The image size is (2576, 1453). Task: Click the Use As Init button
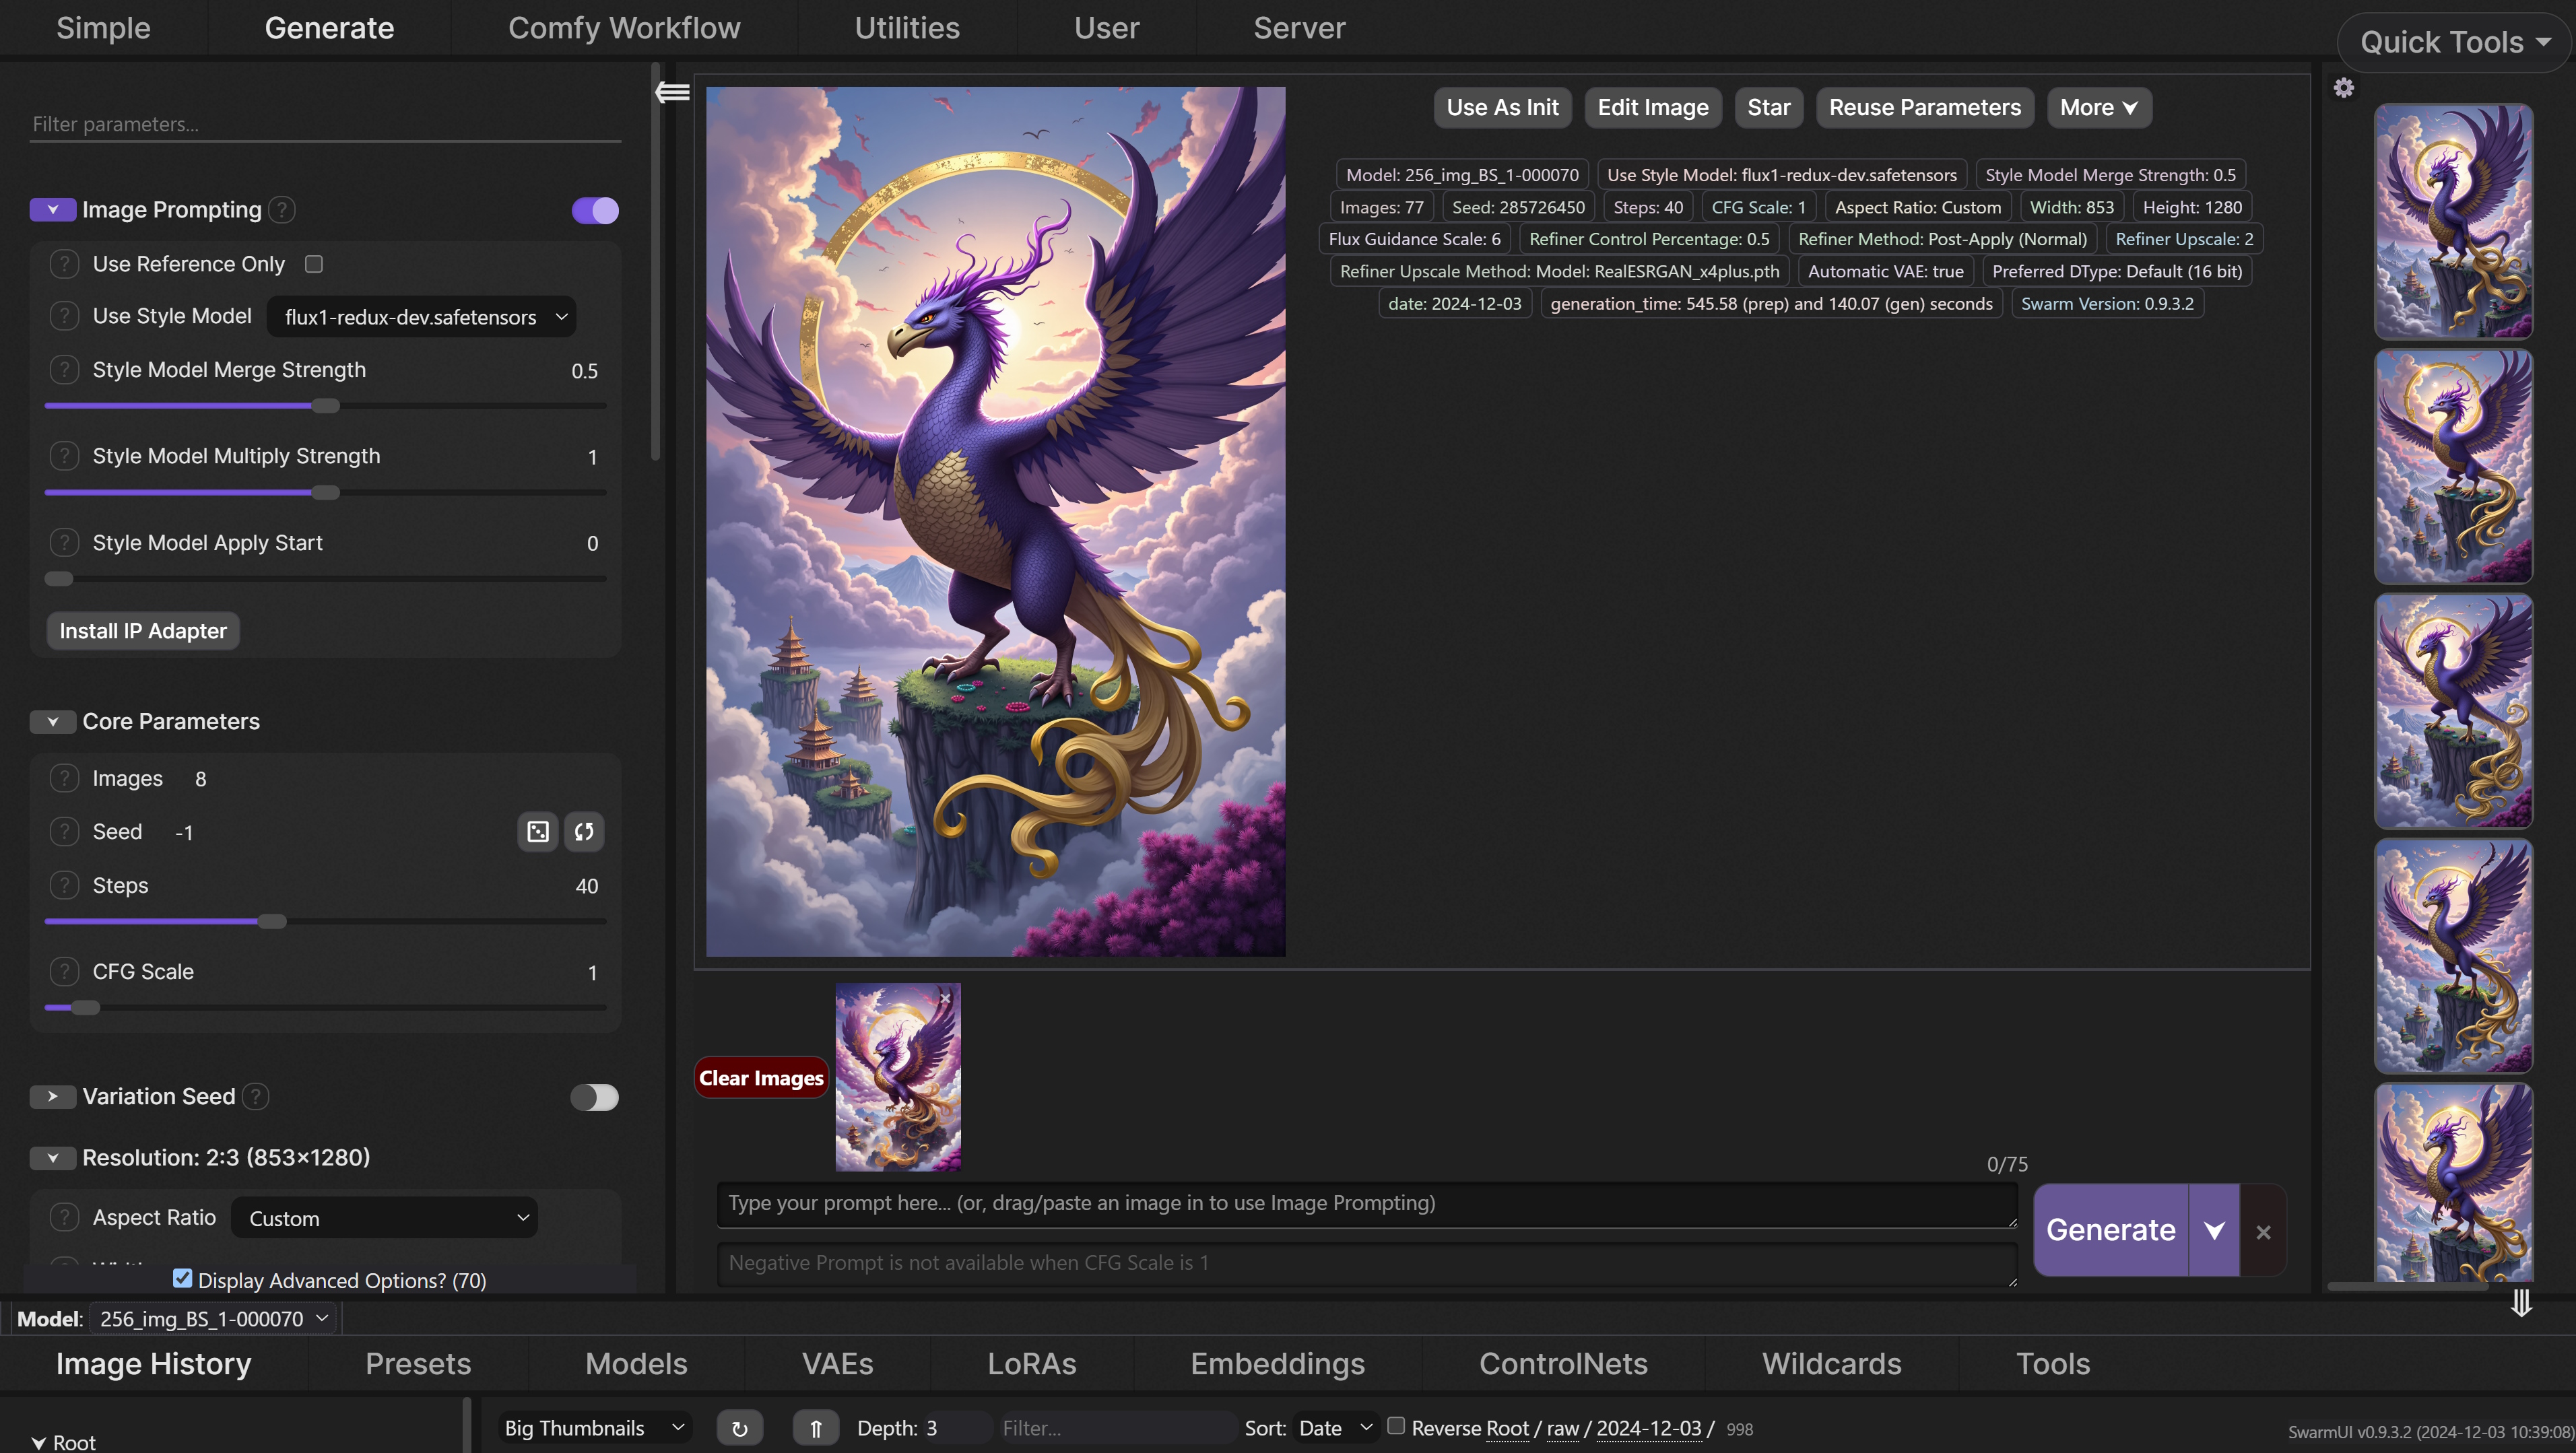click(1502, 108)
